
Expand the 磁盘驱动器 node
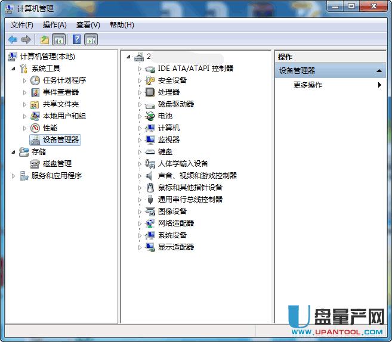pos(140,104)
